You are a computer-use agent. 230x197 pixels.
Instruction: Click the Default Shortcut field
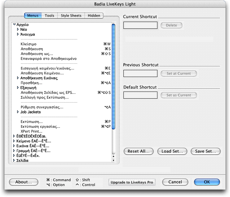pyautogui.click(x=140, y=95)
